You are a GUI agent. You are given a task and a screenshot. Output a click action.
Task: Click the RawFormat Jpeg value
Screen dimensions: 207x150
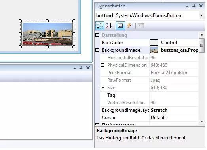click(156, 80)
